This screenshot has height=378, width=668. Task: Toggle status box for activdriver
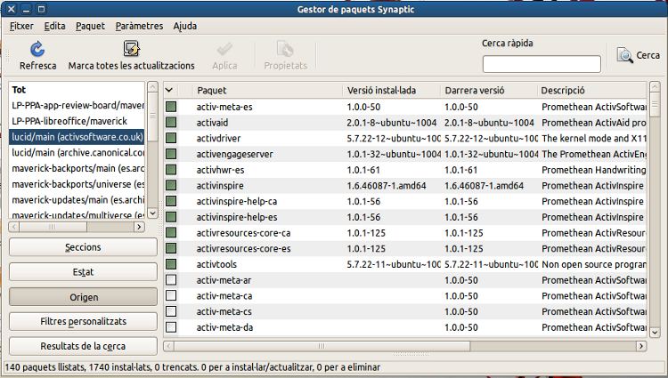(x=171, y=138)
